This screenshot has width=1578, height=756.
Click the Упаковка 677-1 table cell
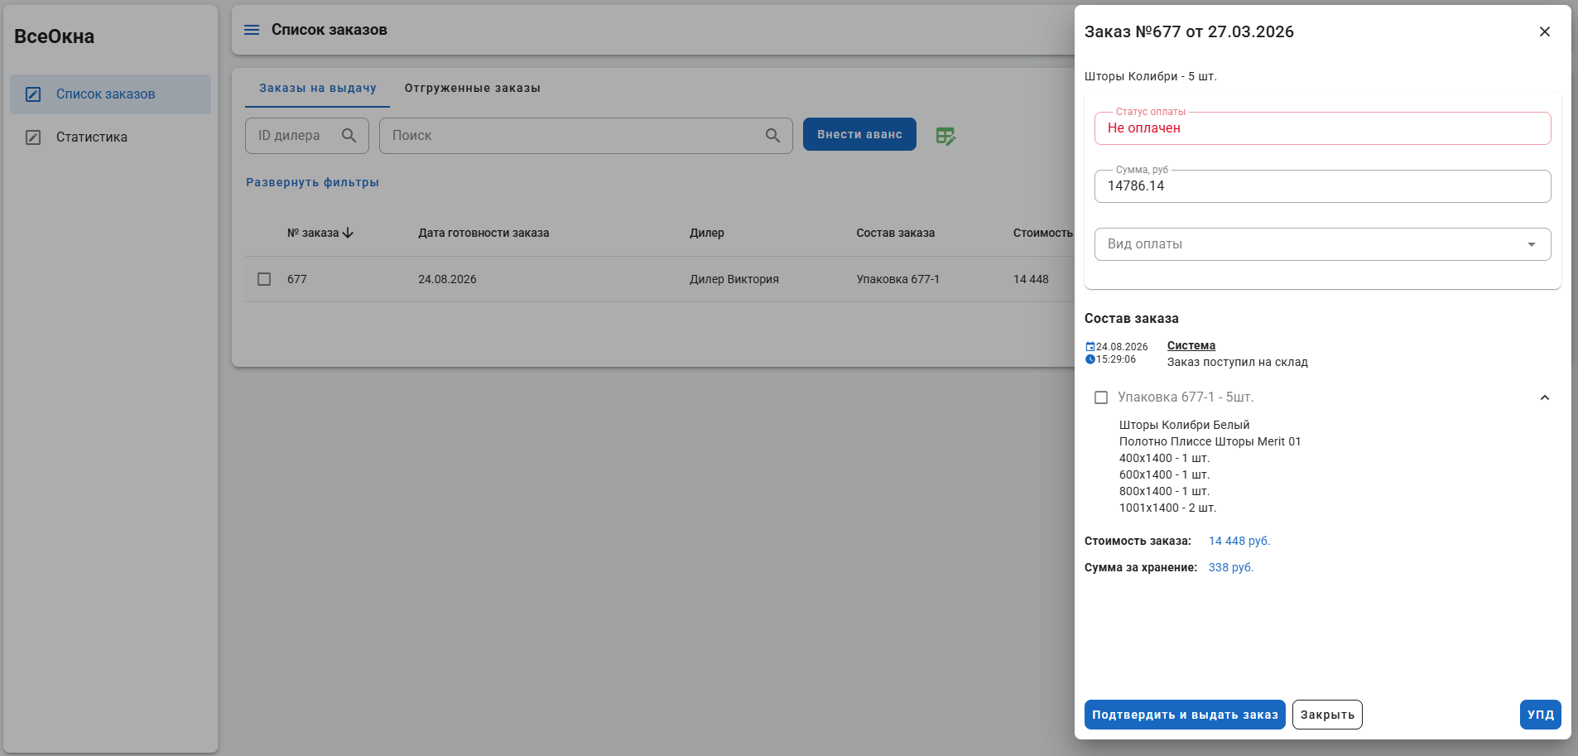[898, 279]
